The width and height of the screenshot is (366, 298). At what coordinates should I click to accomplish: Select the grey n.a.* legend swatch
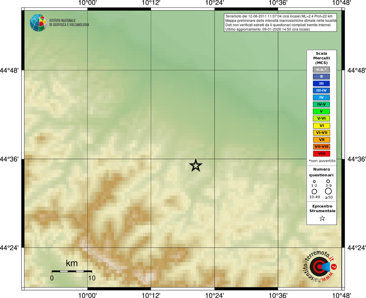[x=321, y=70]
